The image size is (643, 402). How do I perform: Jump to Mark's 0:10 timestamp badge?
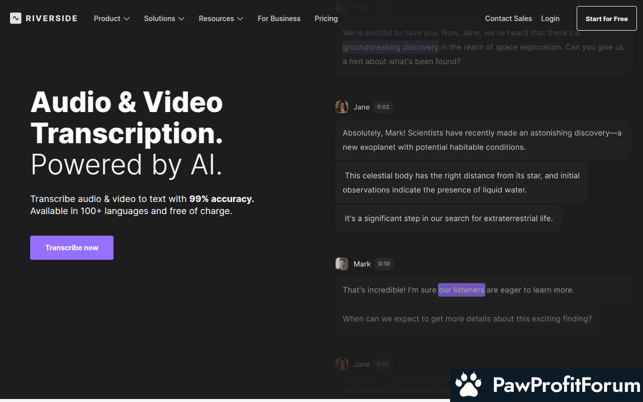click(x=384, y=264)
